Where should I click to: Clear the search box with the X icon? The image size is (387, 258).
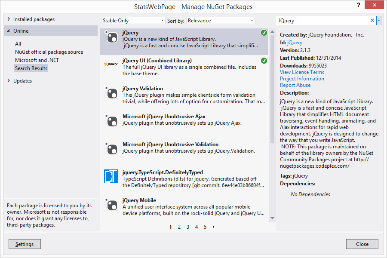(372, 20)
